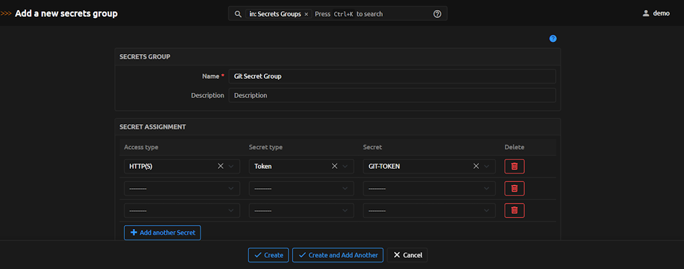684x269 pixels.
Task: Click Create and Add Another
Action: tap(337, 255)
